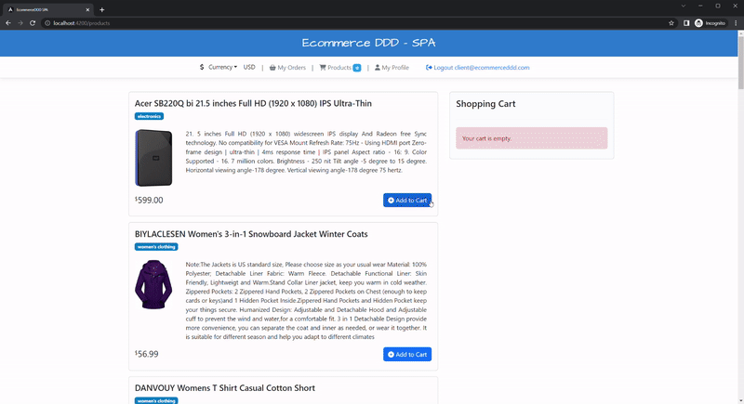Click the Ecommerce DDD - SPA header title
Viewport: 744px width, 404px height.
point(368,43)
